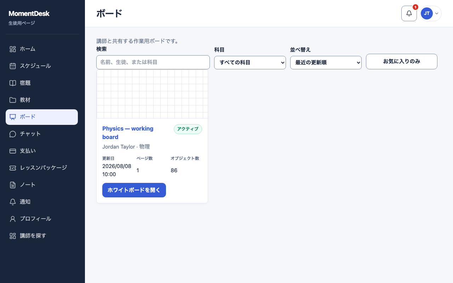Click the ノート document icon
Screen dimensions: 453x283
pyautogui.click(x=13, y=185)
